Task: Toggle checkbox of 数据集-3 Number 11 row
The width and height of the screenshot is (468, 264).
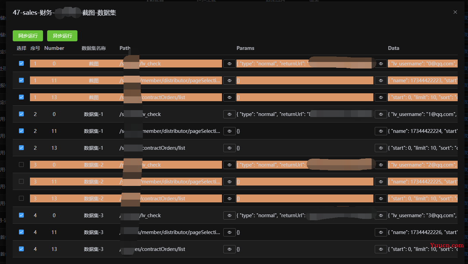Action: point(21,232)
